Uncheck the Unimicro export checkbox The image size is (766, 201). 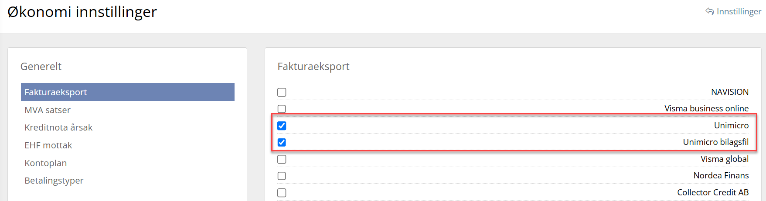[282, 126]
